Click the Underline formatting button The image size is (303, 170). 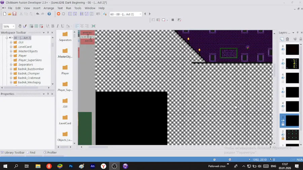point(62,26)
